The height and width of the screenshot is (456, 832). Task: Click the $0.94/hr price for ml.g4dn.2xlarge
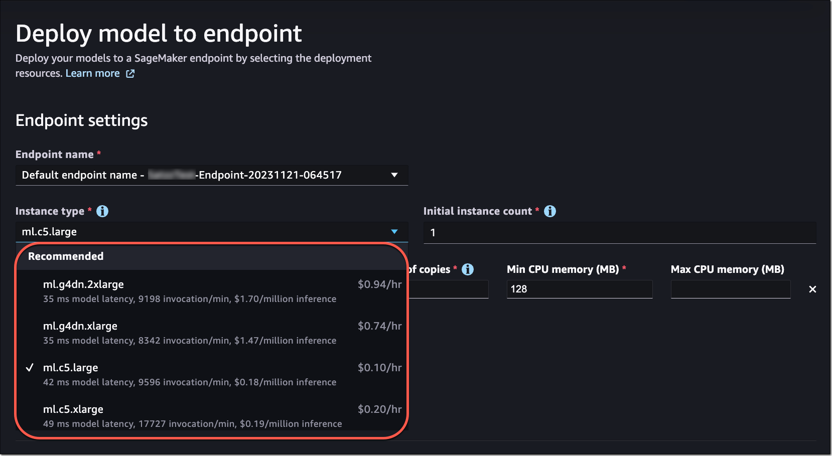(379, 284)
